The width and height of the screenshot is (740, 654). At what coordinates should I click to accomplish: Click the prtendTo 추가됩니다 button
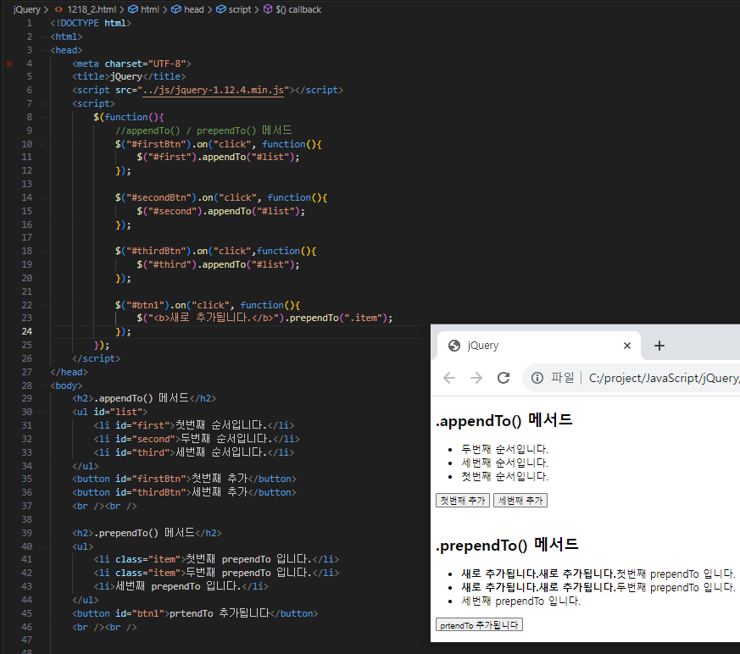(x=479, y=624)
